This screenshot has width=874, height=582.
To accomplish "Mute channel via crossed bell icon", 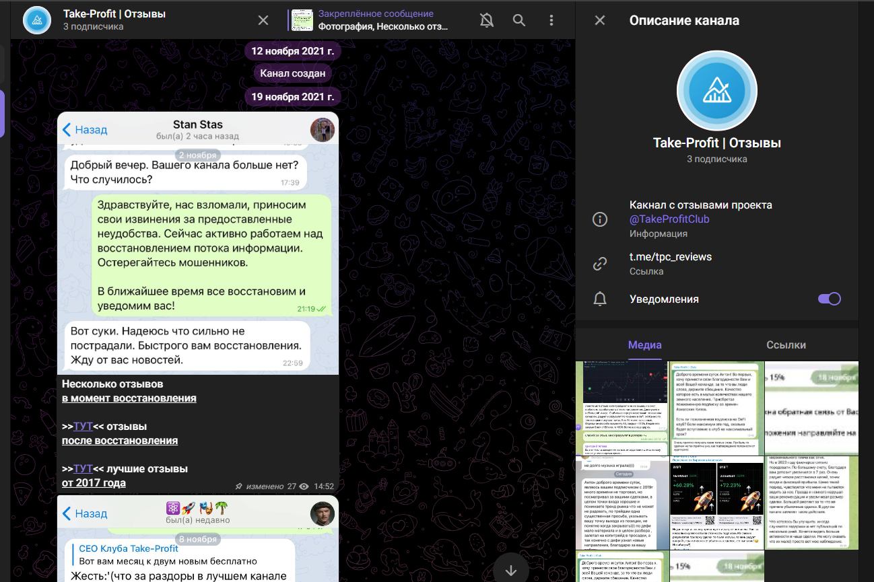I will click(486, 20).
